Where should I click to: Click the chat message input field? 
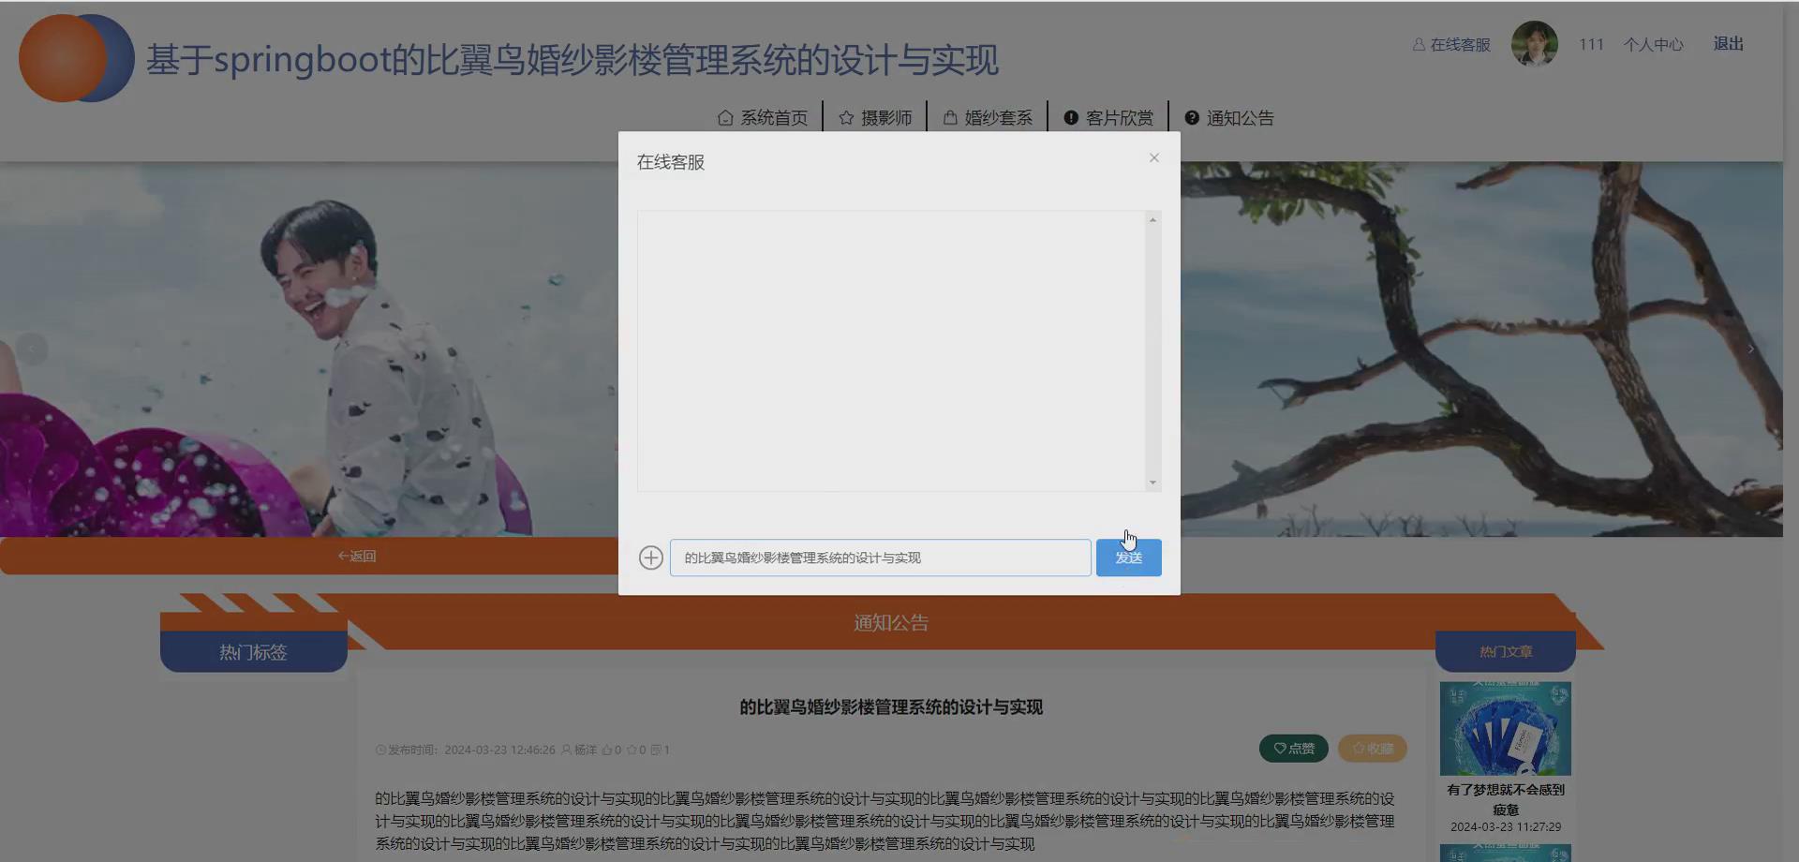(879, 557)
